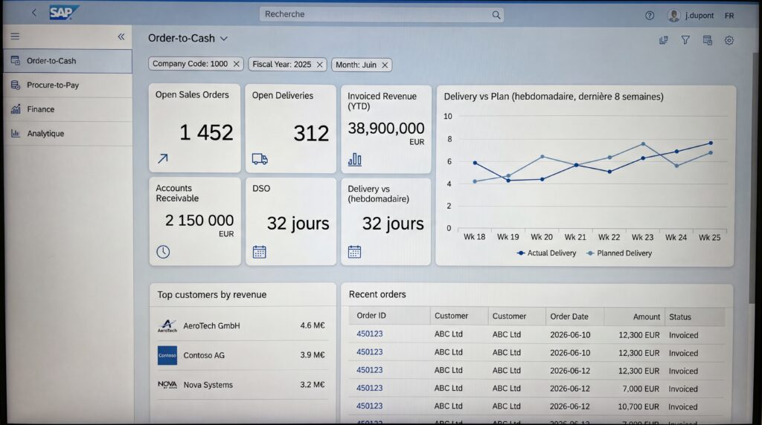Click the calendar icon on DSO tile
762x425 pixels.
(259, 252)
